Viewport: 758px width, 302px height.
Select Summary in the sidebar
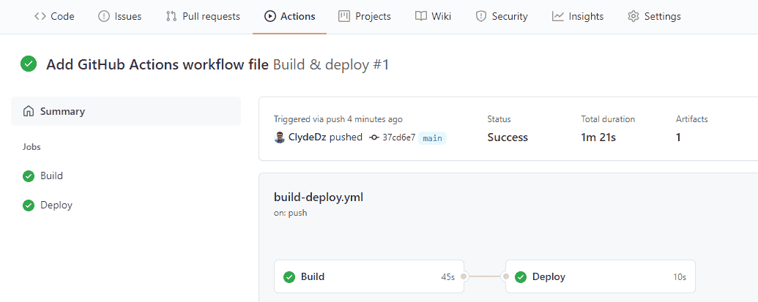[x=126, y=111]
